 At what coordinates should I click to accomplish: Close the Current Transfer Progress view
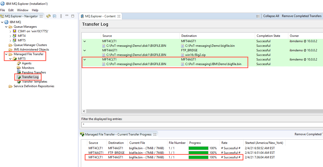pos(154,134)
